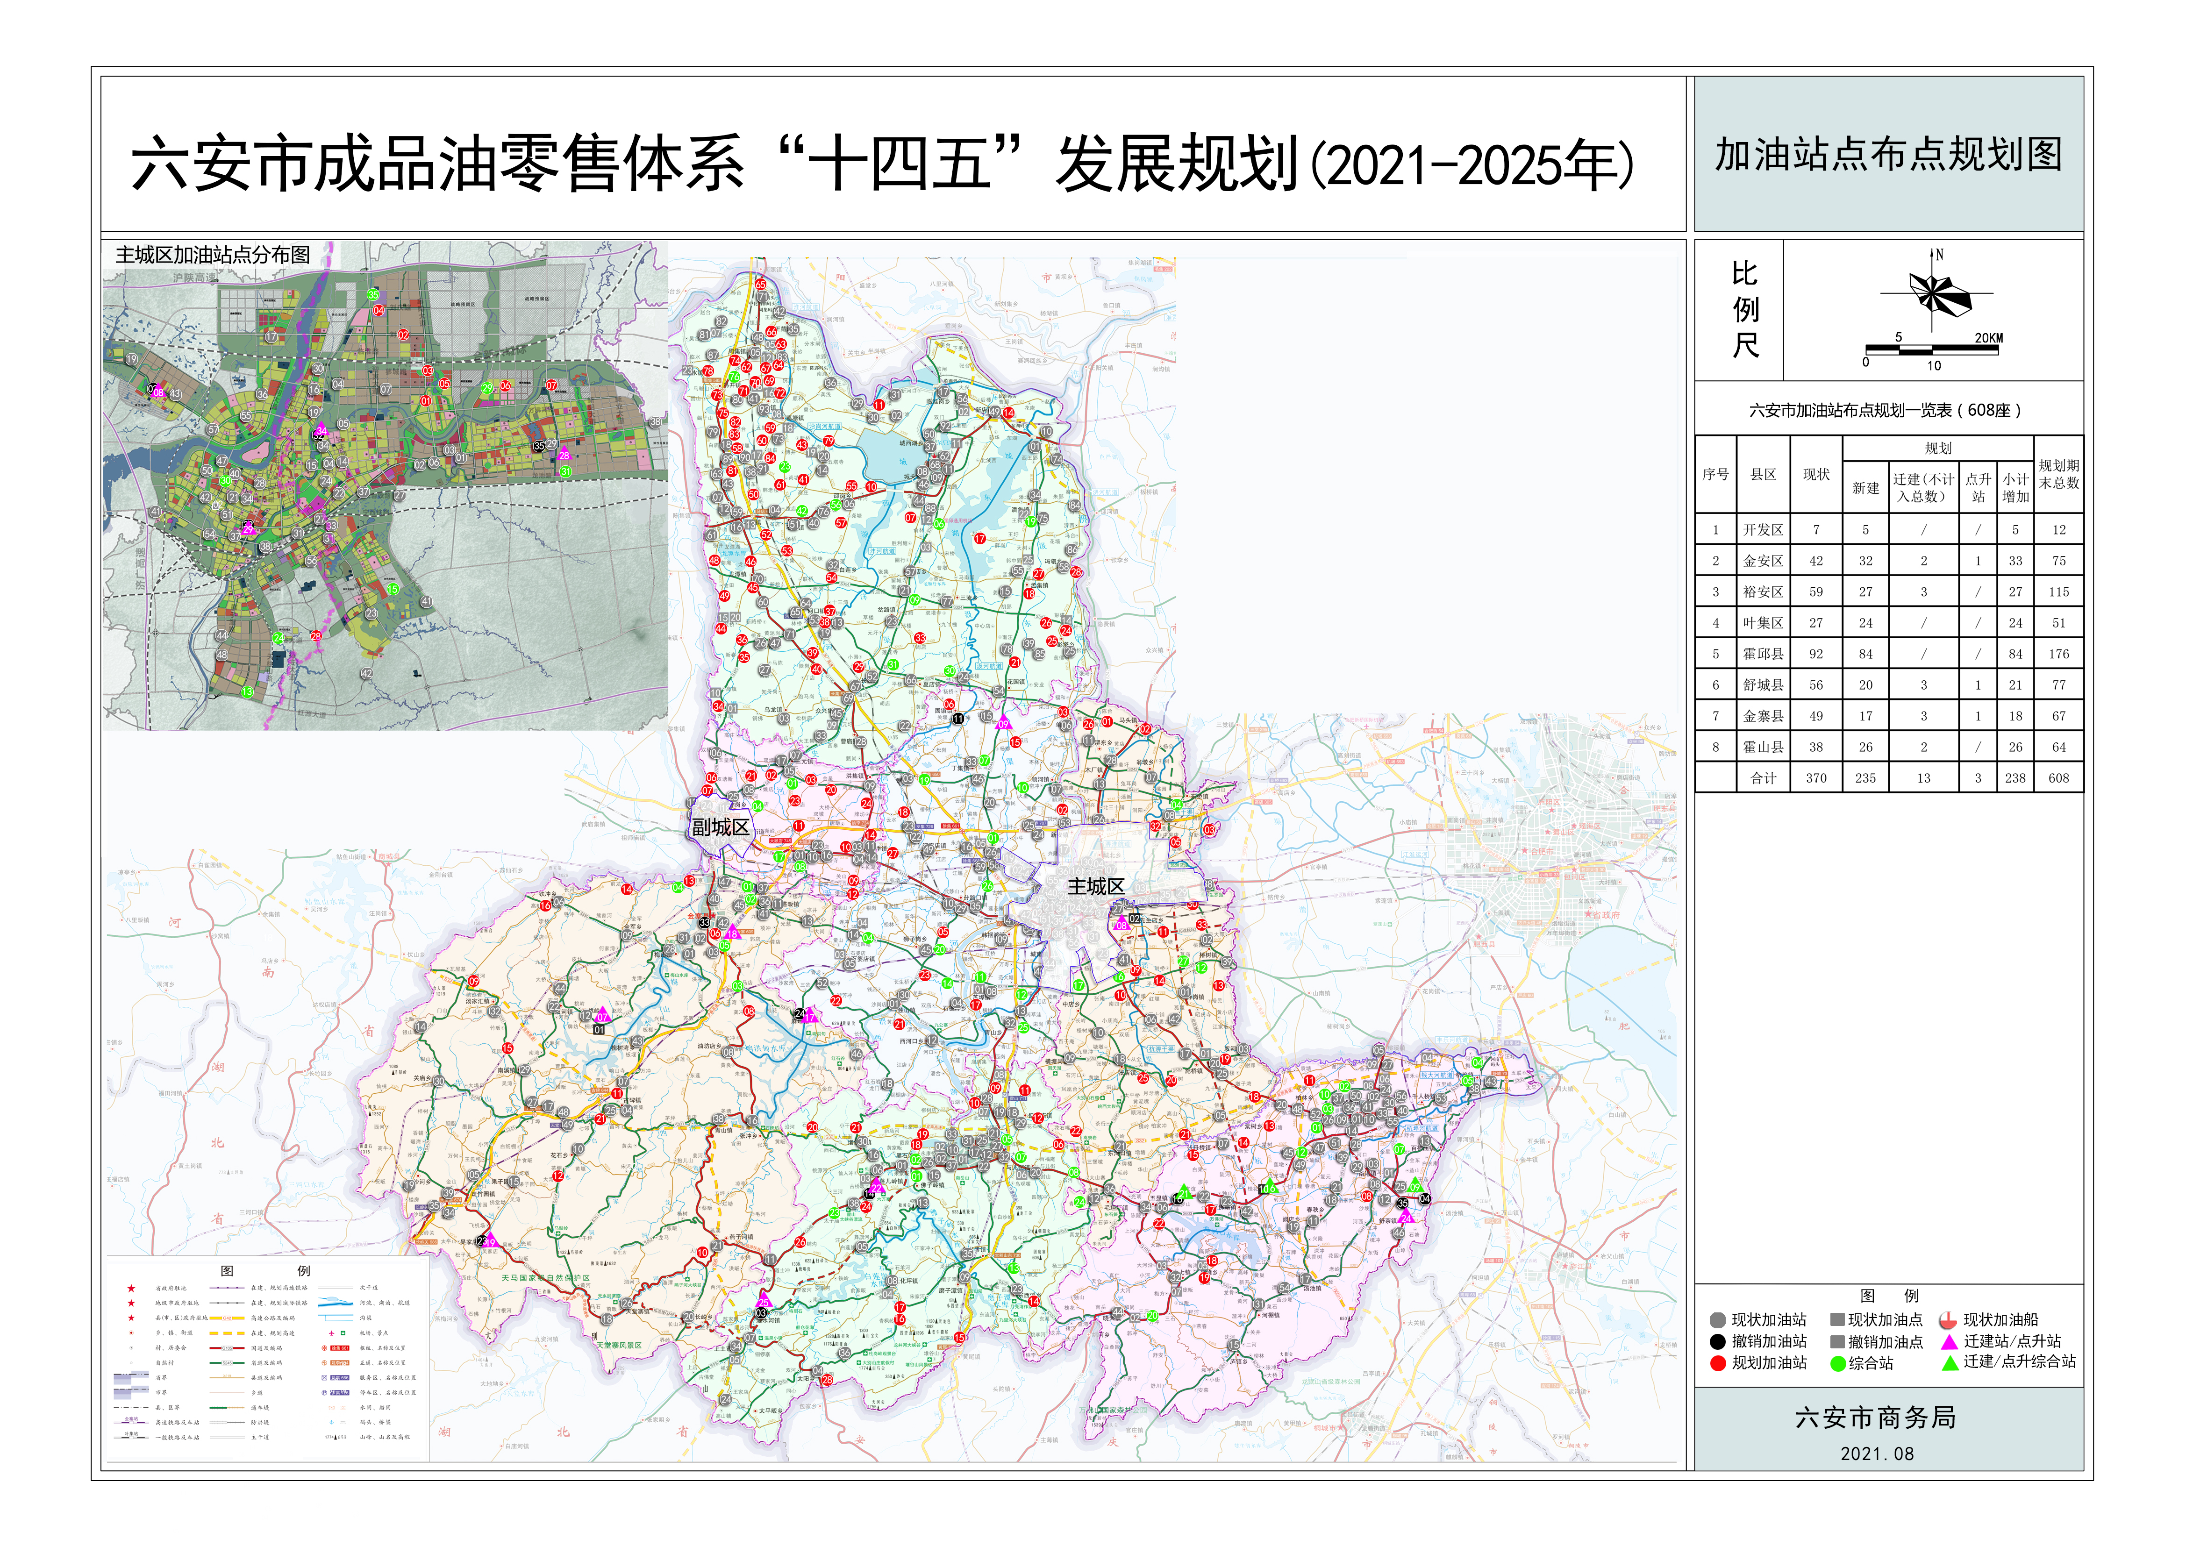Click the value 235 in the 合计 row
Screen dimensions: 2186x1546
tap(1865, 778)
